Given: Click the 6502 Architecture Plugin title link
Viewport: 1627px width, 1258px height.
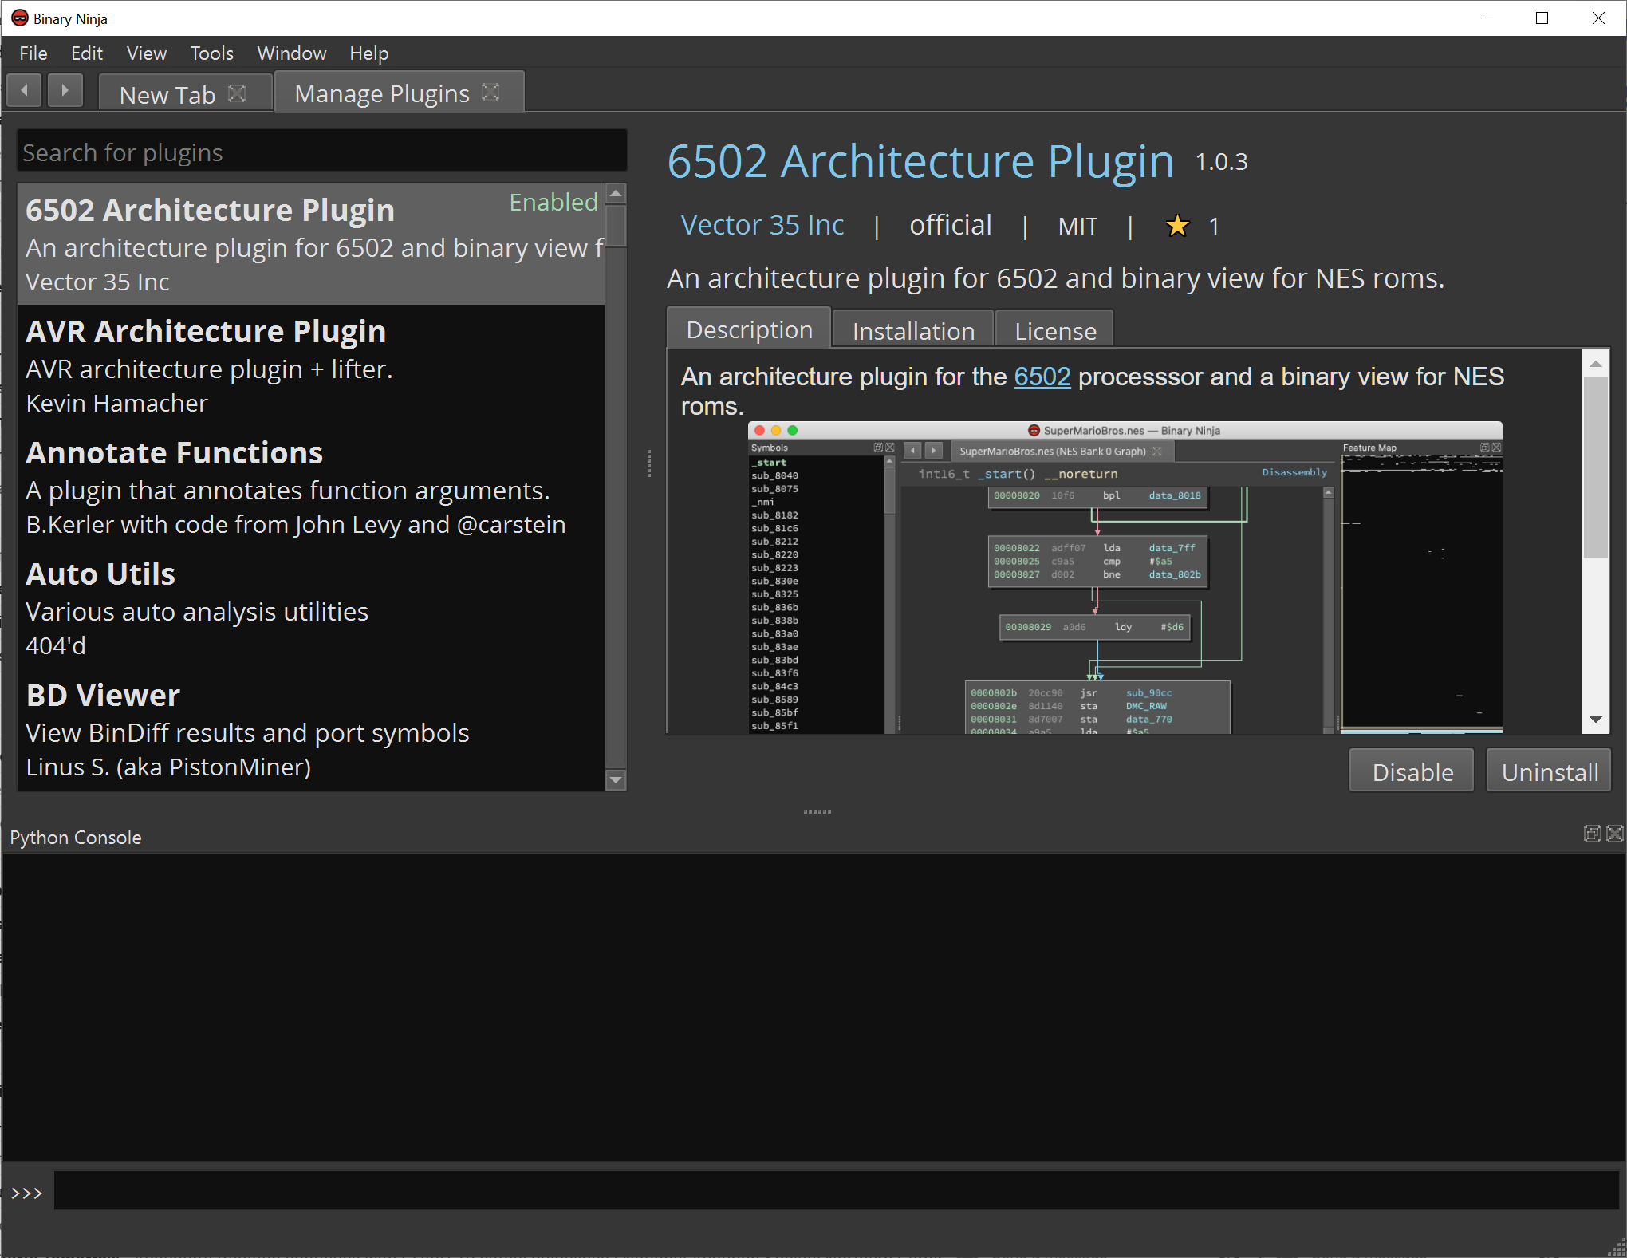Looking at the screenshot, I should pyautogui.click(x=920, y=162).
